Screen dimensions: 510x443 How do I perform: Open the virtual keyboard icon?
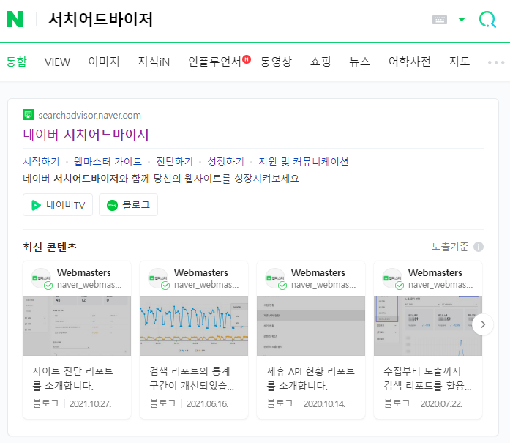coord(440,20)
